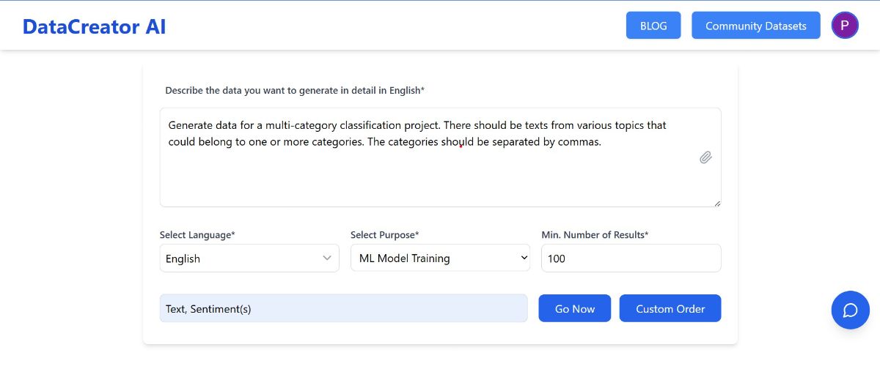Screen dimensions: 880x380
Task: Click the chevron arrow in the language box
Action: pyautogui.click(x=327, y=258)
